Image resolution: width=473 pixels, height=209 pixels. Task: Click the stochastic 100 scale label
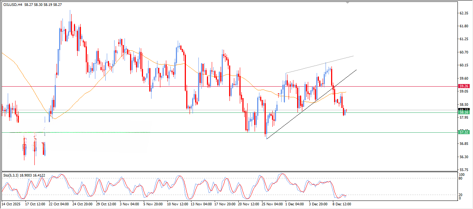point(461,174)
